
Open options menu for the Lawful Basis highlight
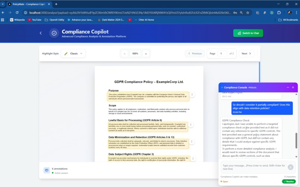pyautogui.click(x=191, y=125)
